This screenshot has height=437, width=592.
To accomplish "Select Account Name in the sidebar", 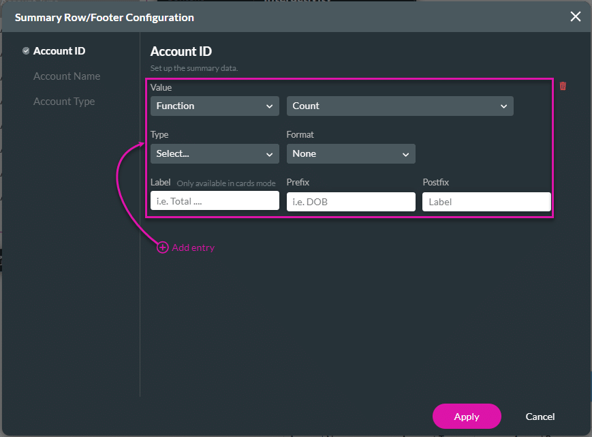I will pos(66,76).
